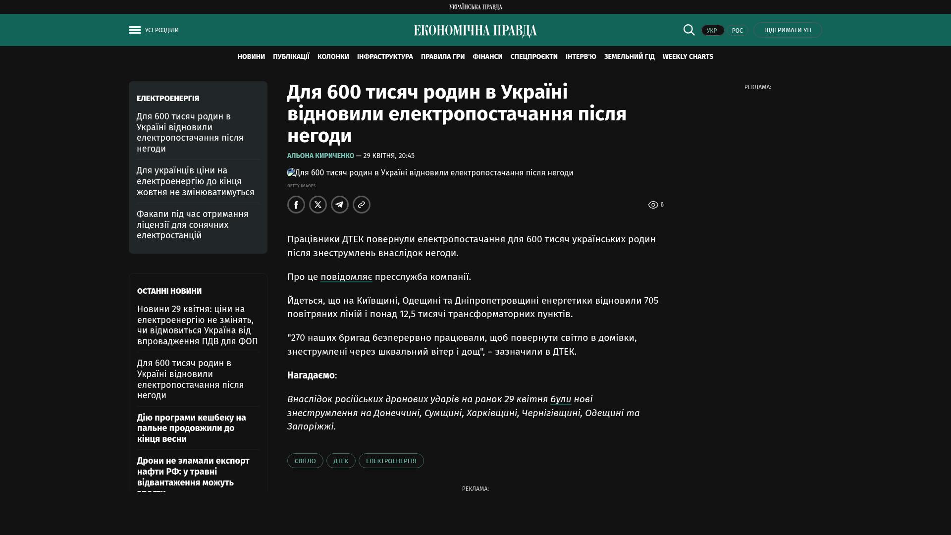Select the ДТЕК tag
The width and height of the screenshot is (951, 535).
click(341, 461)
